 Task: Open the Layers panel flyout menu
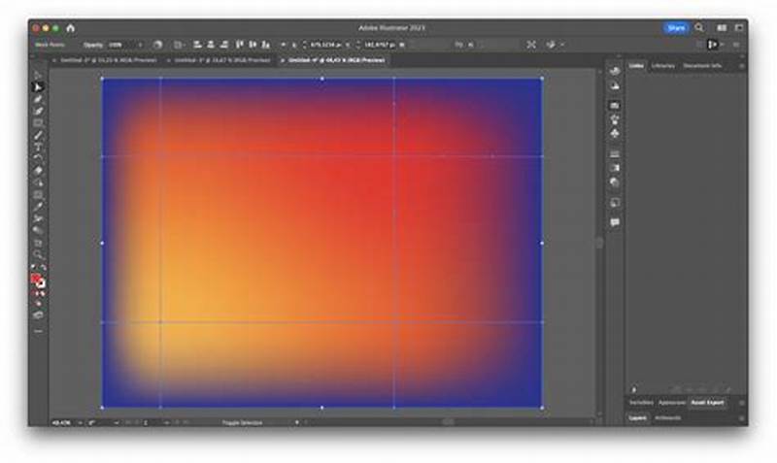[741, 418]
